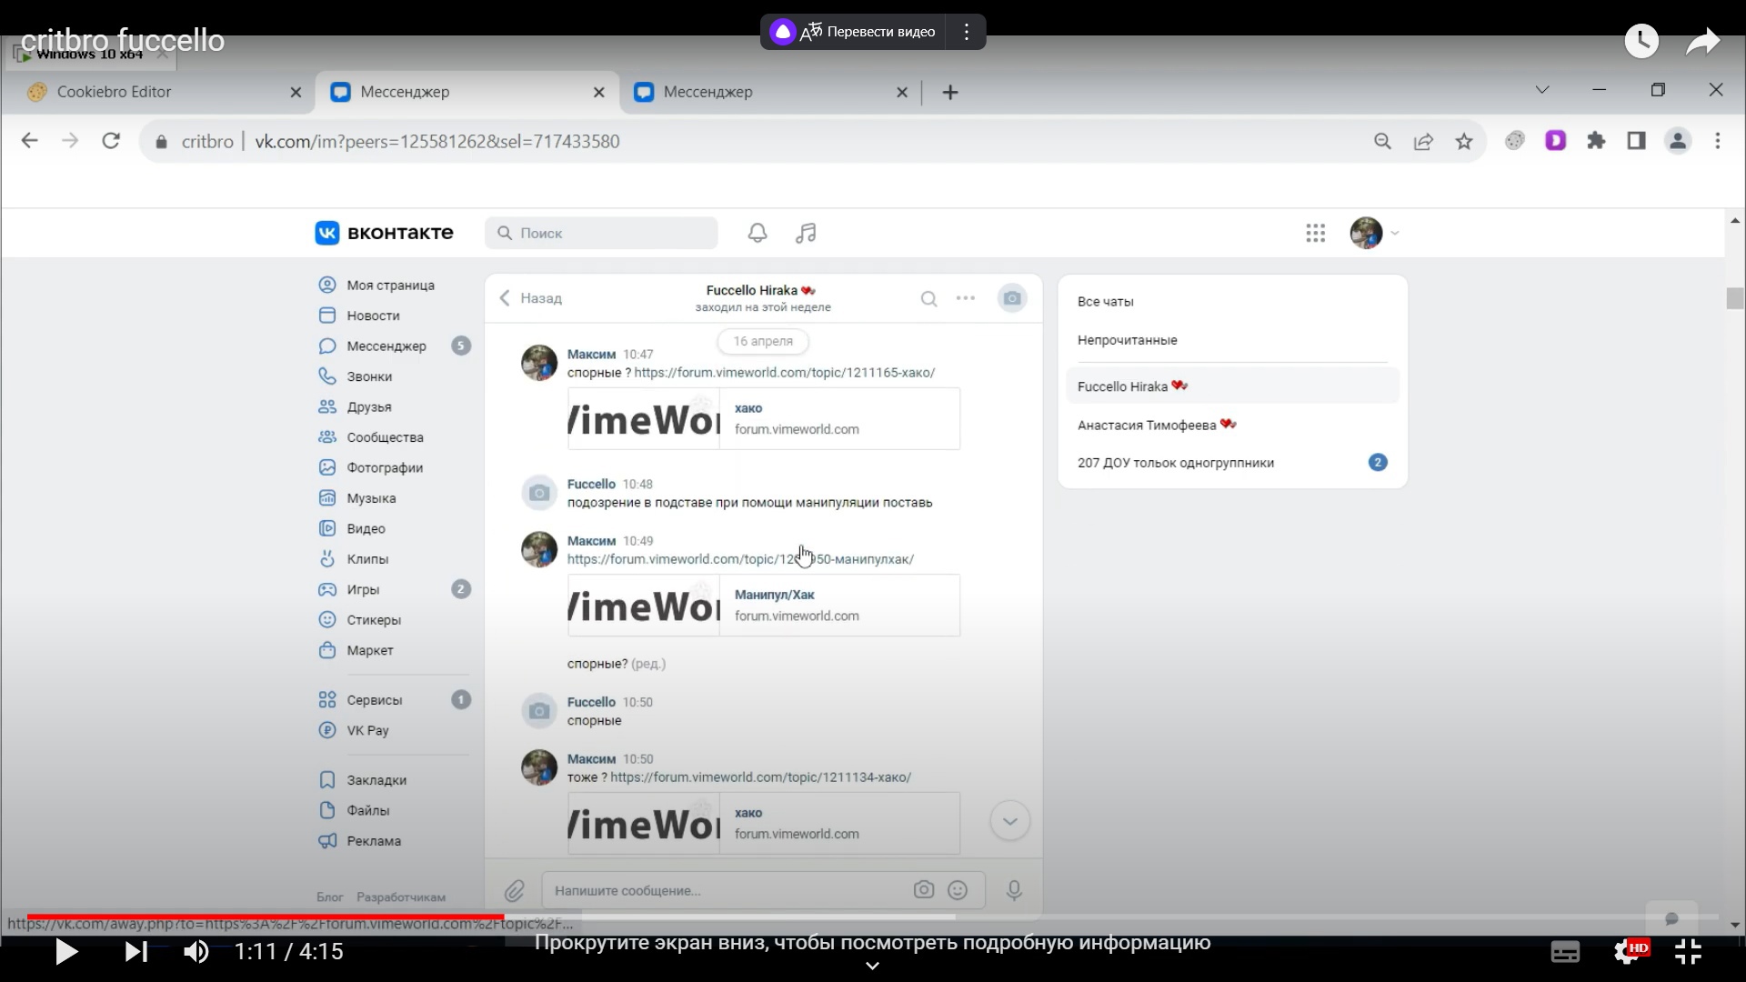Viewport: 1746px width, 982px height.
Task: Click the scroll-to-bottom chevron in chat
Action: (x=1009, y=821)
